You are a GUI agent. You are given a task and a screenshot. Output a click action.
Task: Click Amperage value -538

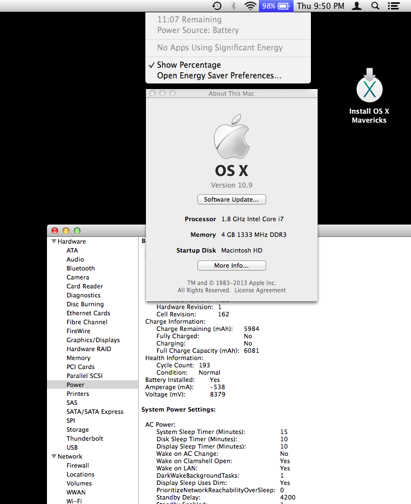tap(218, 387)
